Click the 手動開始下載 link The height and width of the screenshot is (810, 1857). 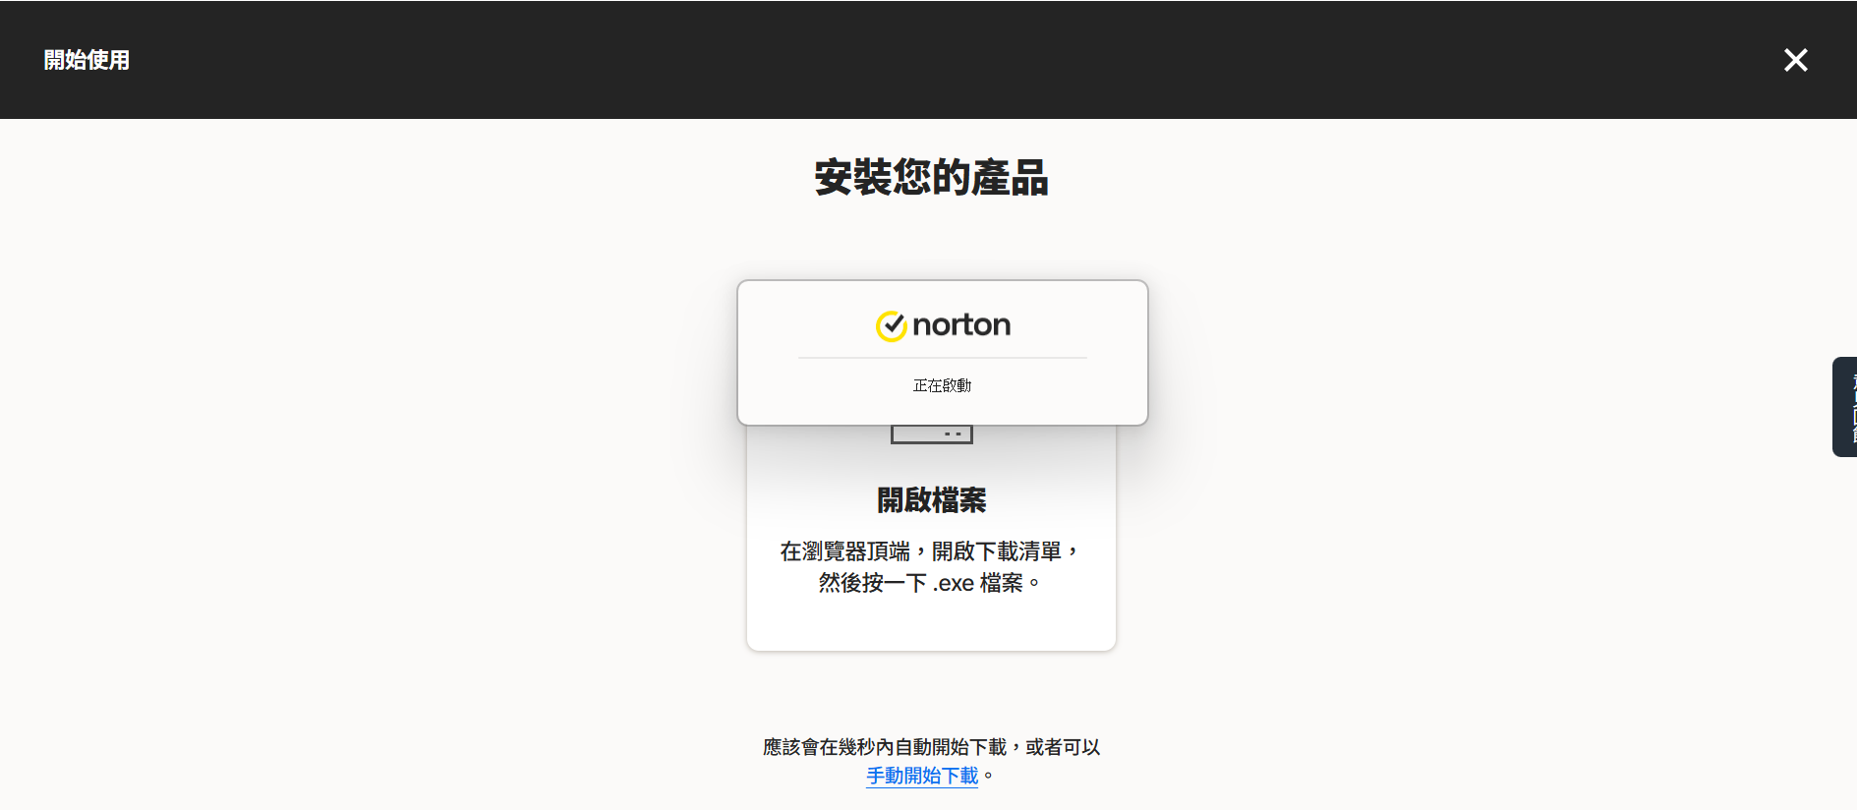point(922,776)
